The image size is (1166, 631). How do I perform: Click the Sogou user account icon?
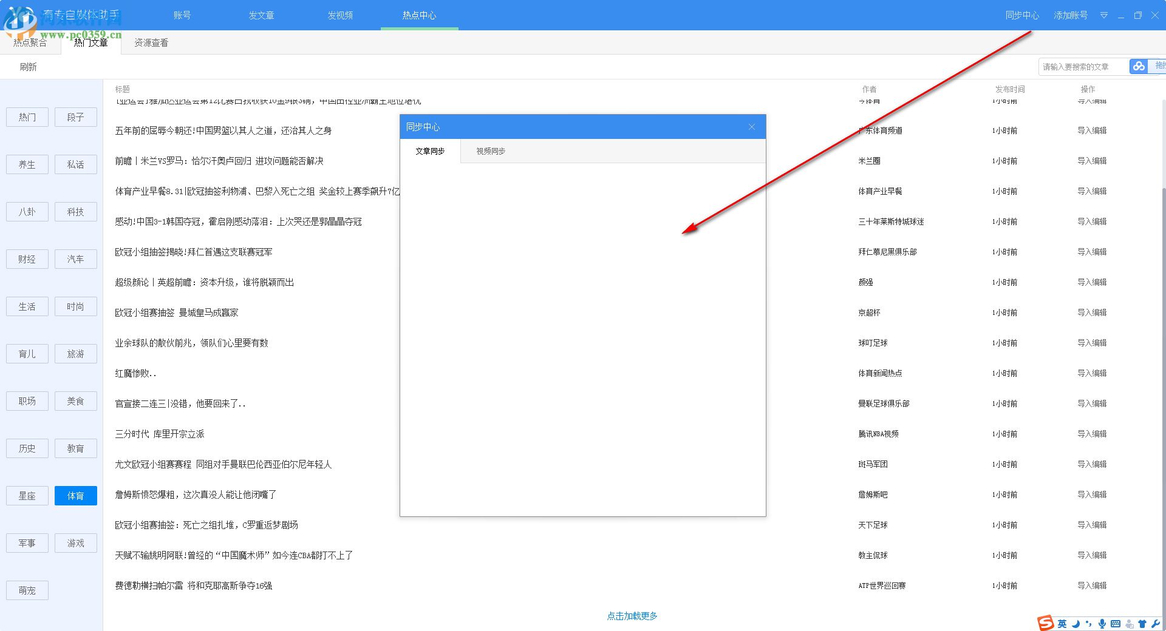point(1130,624)
